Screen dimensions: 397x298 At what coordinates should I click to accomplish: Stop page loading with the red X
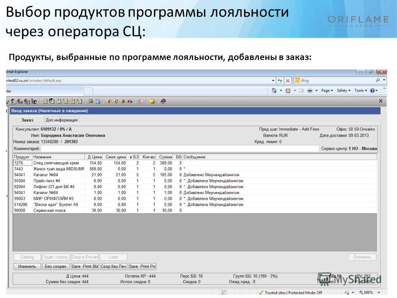(x=288, y=80)
